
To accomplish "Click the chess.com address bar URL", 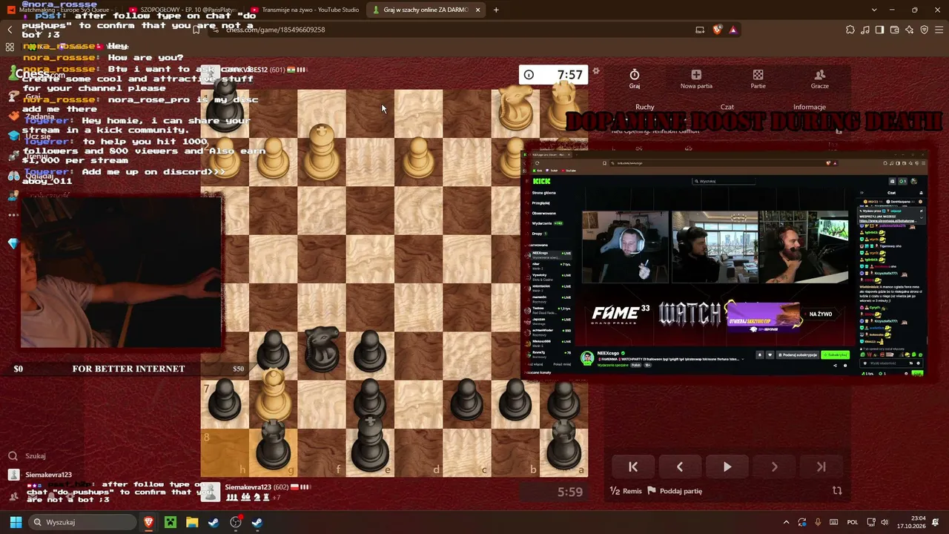I will pos(276,30).
